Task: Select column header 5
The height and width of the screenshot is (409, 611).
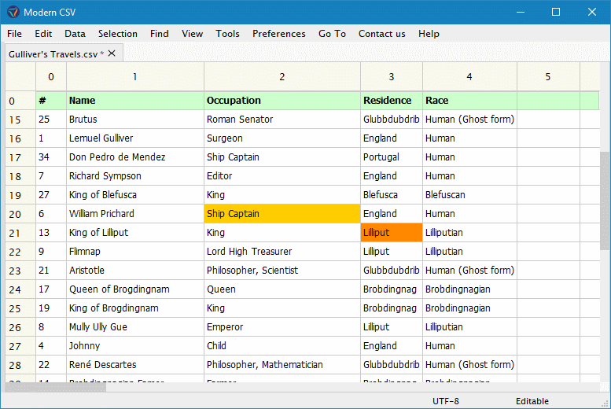Action: [548, 77]
